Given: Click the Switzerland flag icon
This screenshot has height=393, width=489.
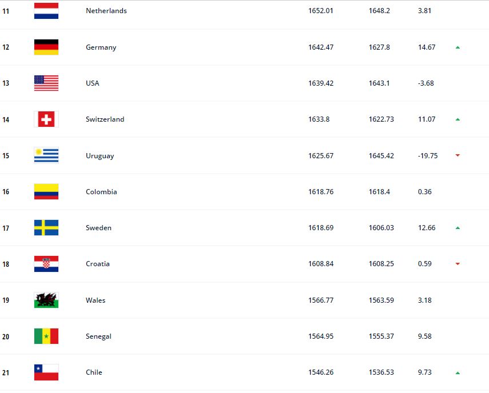Looking at the screenshot, I should pyautogui.click(x=46, y=119).
